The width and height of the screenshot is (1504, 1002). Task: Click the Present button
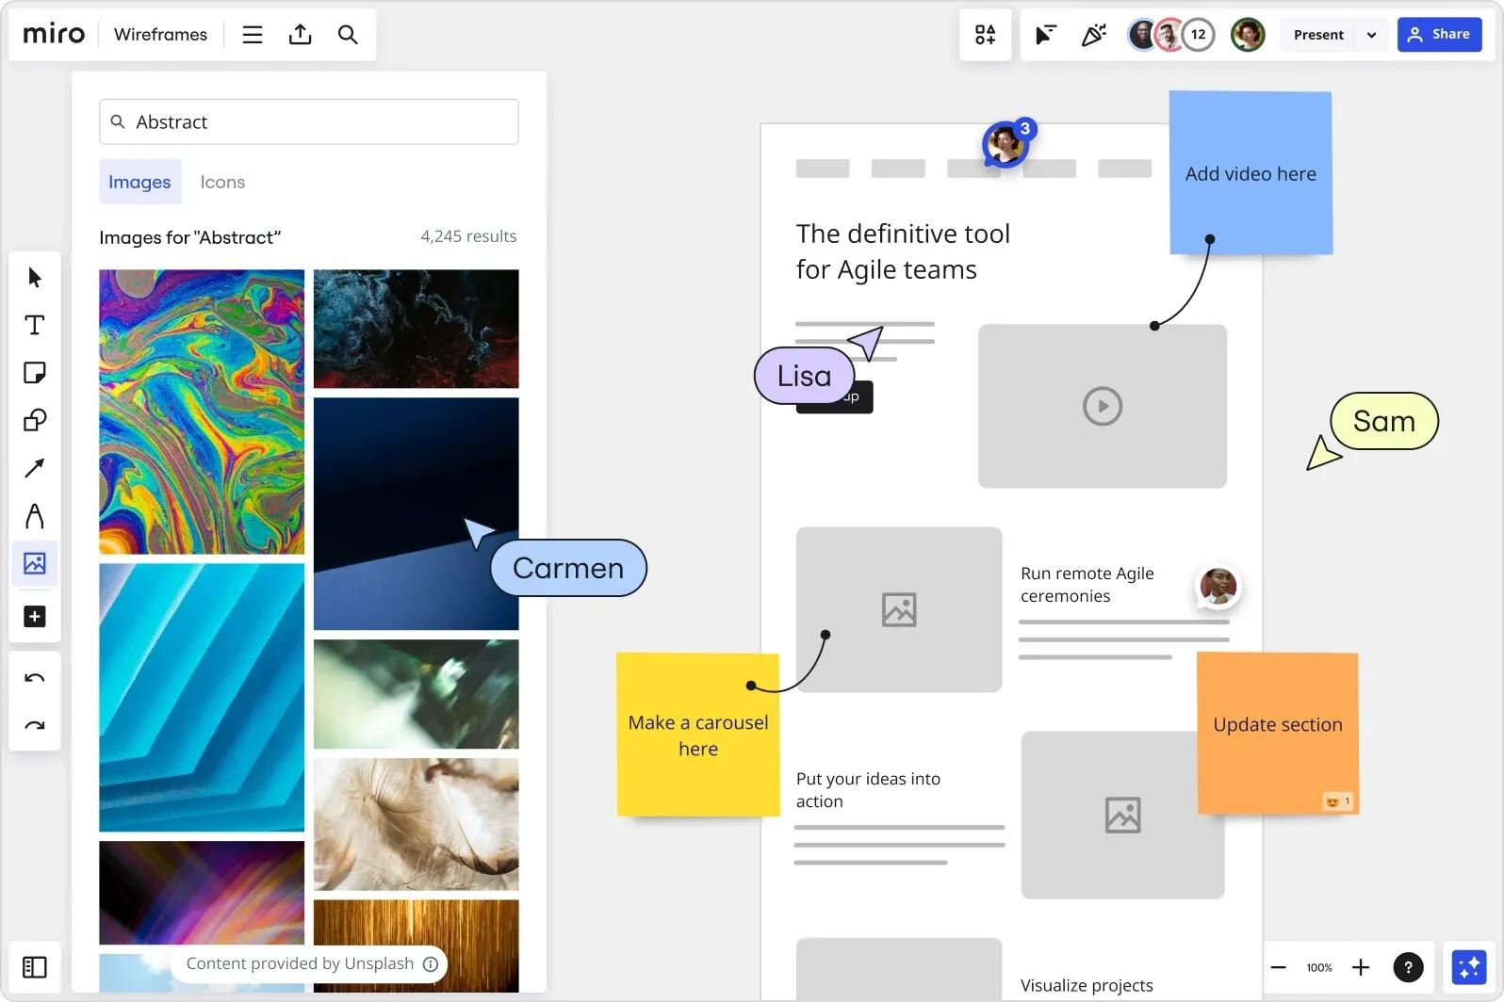(x=1318, y=35)
